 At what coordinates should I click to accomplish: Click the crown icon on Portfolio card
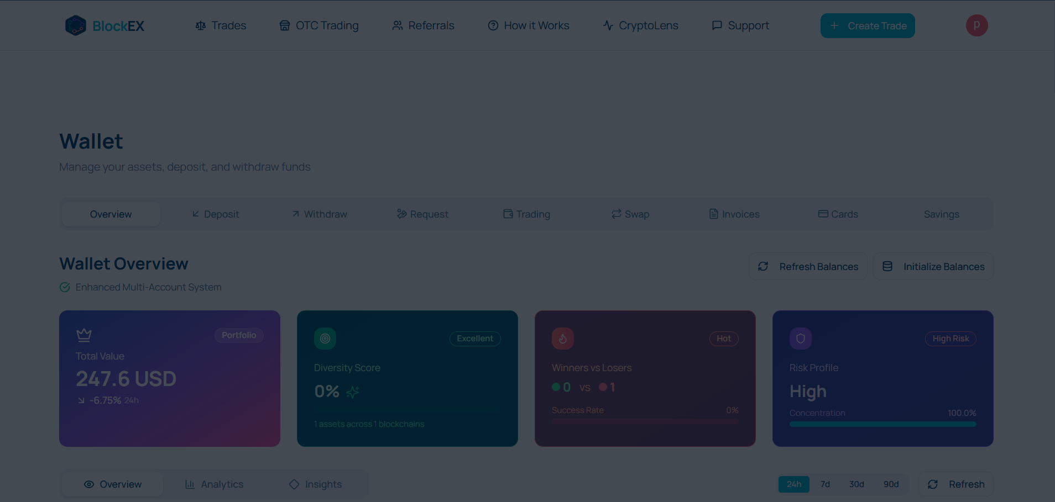pos(84,335)
